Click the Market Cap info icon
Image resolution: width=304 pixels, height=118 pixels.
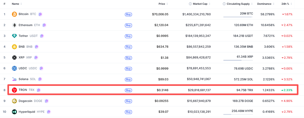(190, 4)
